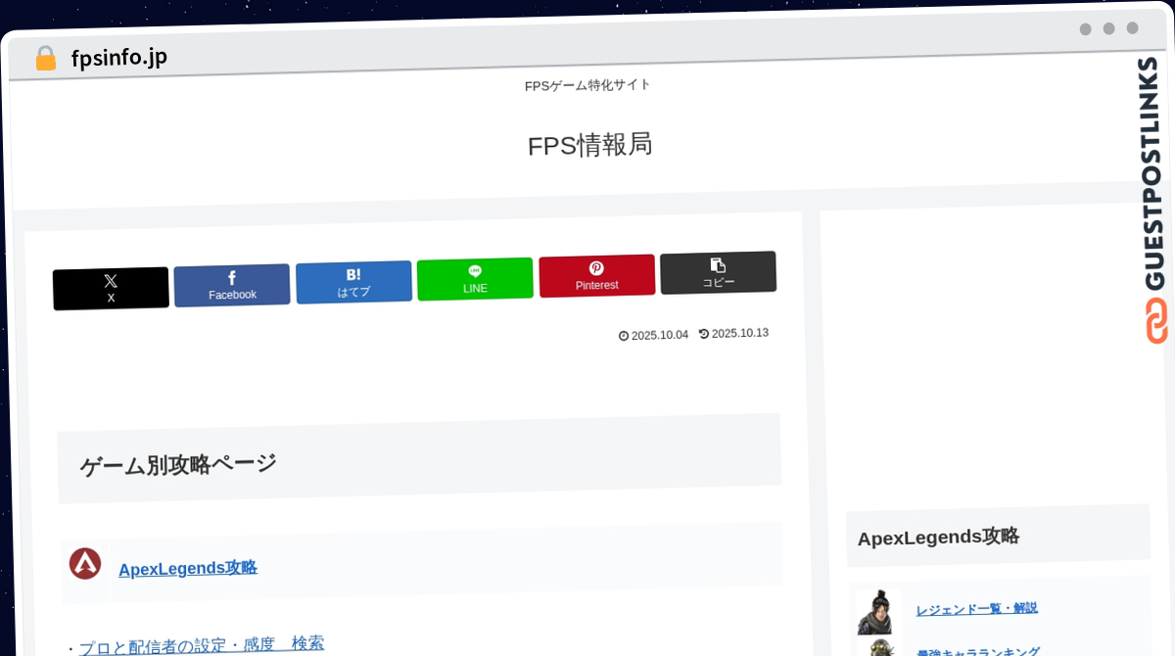Viewport: 1175px width, 656px height.
Task: Share the page on X
Action: [111, 289]
